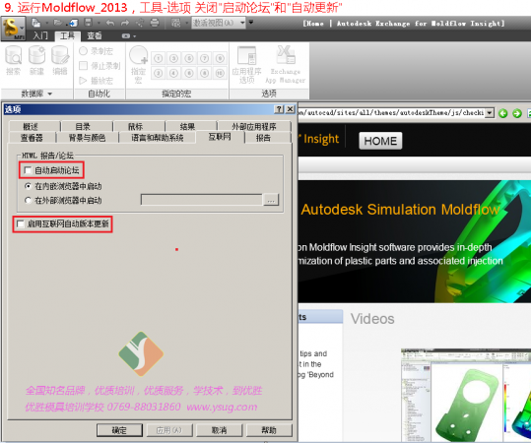Image resolution: width=531 pixels, height=443 pixels.
Task: Click the Redo arrow icon
Action: pyautogui.click(x=125, y=23)
